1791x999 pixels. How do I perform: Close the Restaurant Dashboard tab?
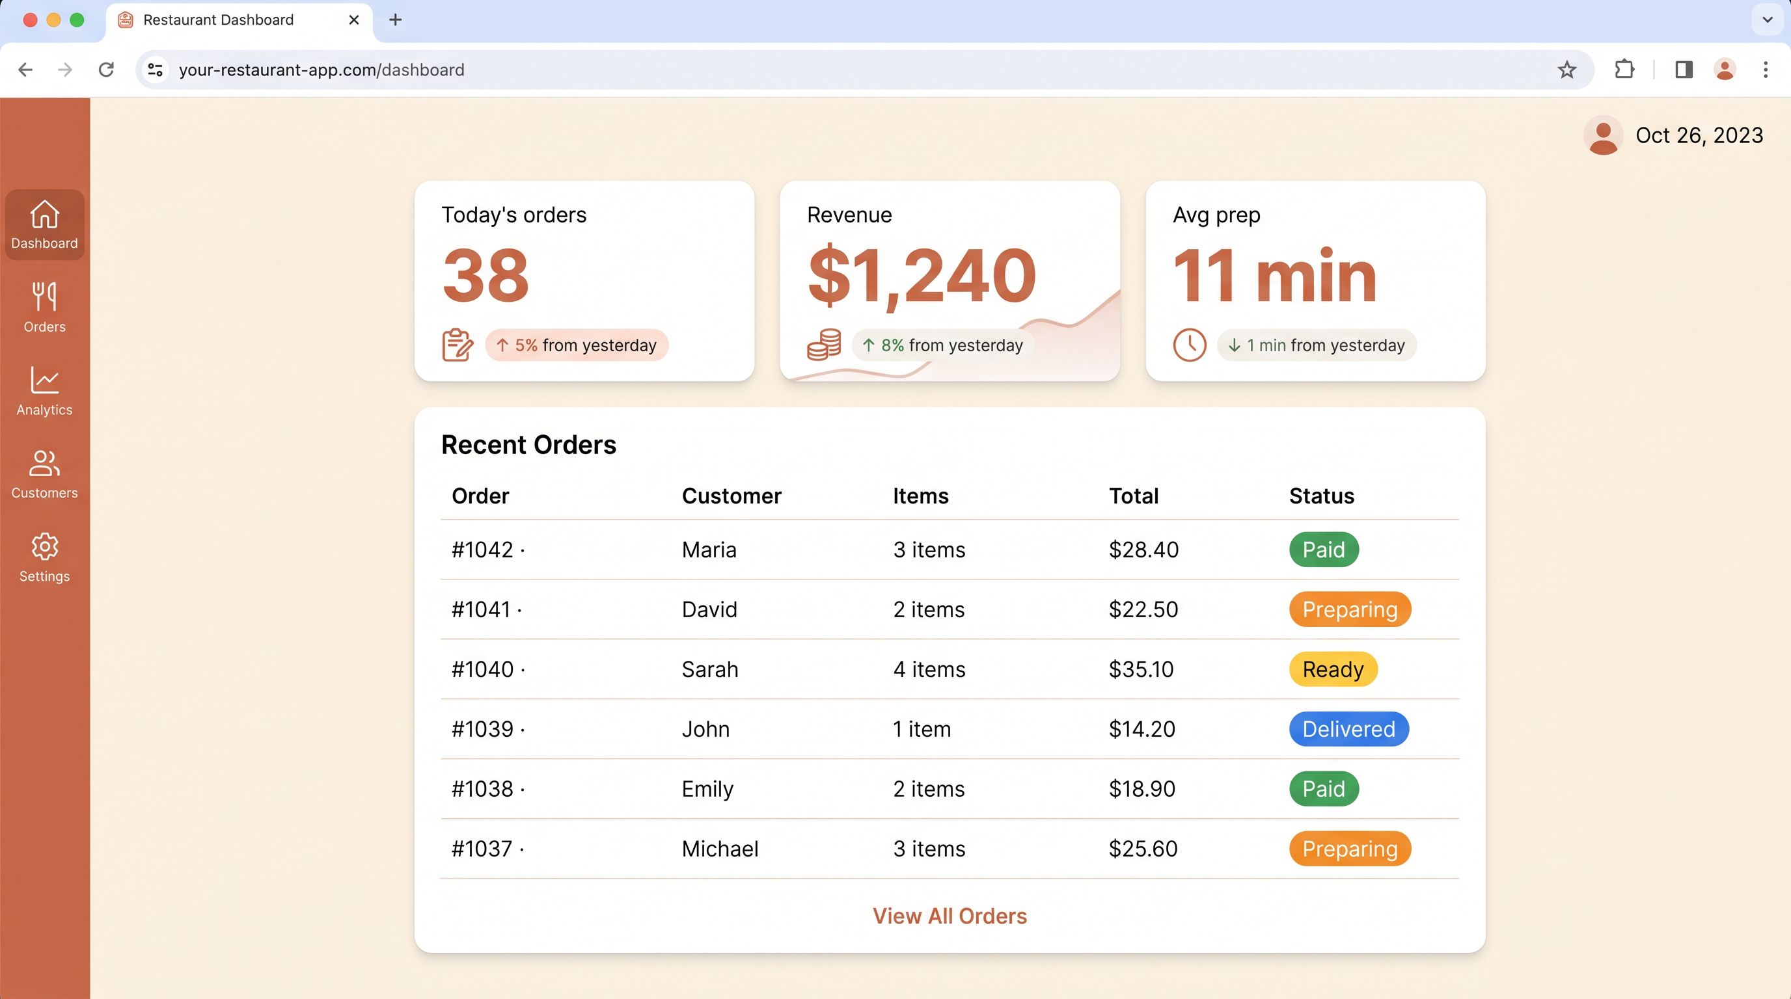tap(354, 20)
